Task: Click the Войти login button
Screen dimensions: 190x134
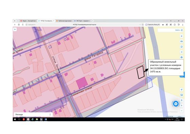Action: pos(179,30)
